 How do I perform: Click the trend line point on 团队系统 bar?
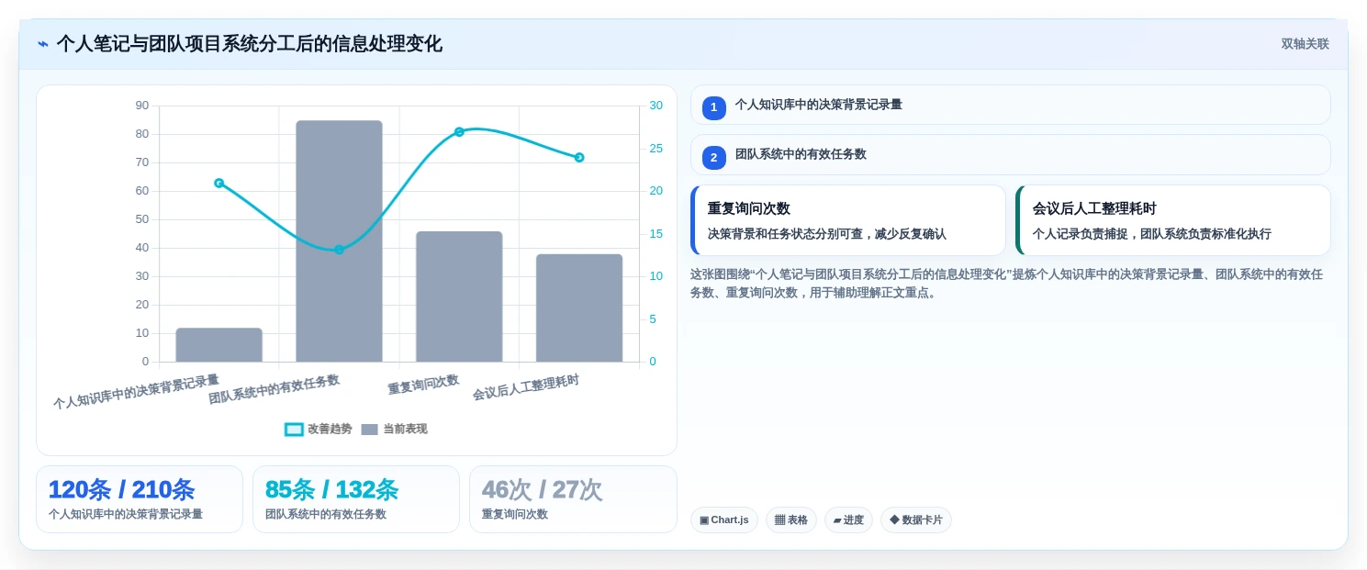point(339,250)
